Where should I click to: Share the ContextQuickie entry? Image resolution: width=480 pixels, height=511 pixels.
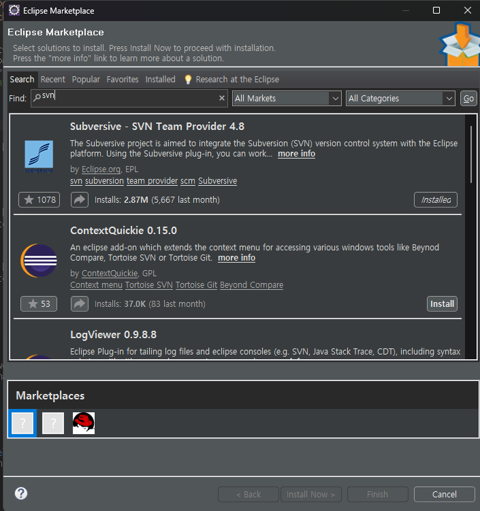coord(80,303)
